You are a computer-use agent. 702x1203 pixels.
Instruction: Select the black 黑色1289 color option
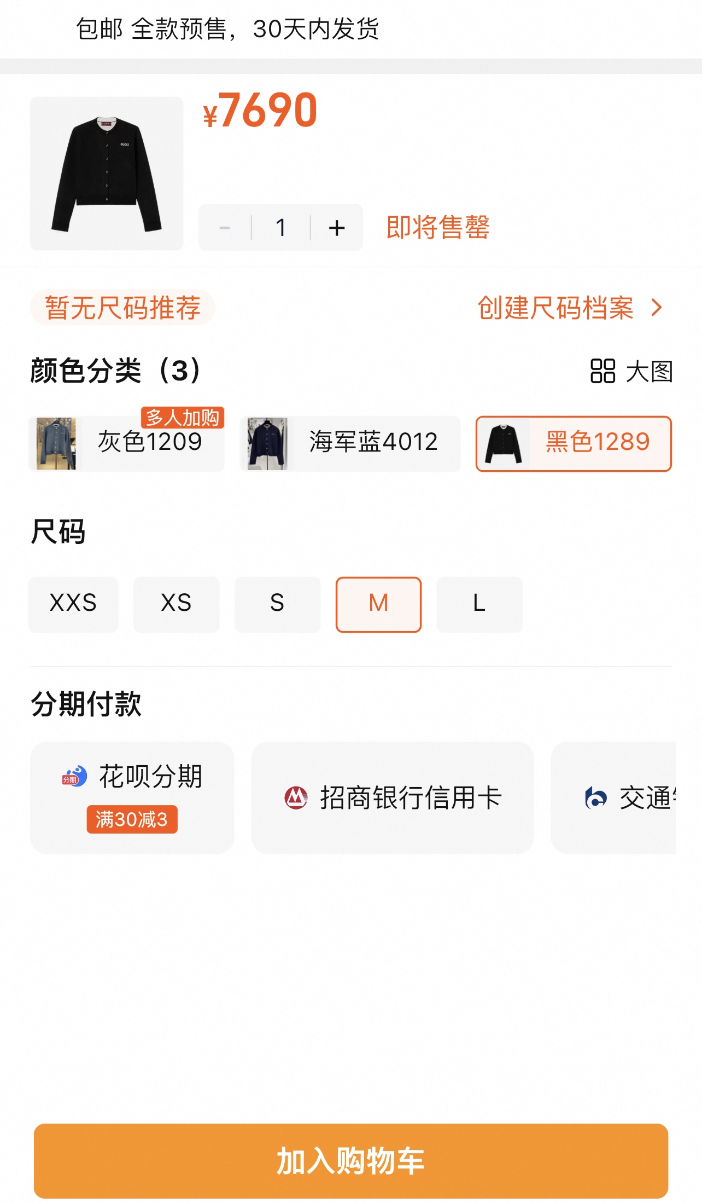[x=574, y=443]
